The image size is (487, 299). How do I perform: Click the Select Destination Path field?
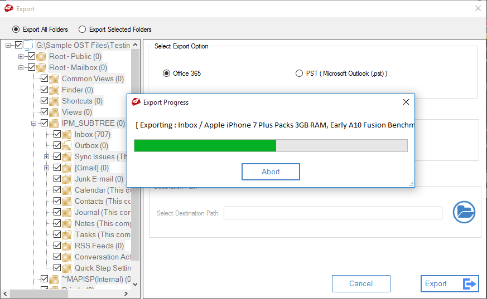(x=333, y=213)
